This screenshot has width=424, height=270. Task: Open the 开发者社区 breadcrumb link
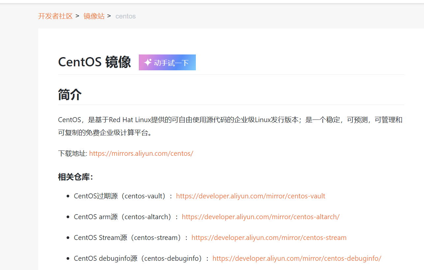click(x=55, y=16)
